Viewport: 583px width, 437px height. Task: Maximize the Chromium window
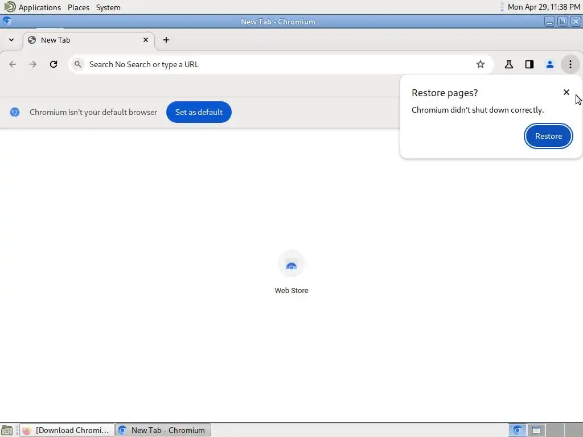(563, 22)
